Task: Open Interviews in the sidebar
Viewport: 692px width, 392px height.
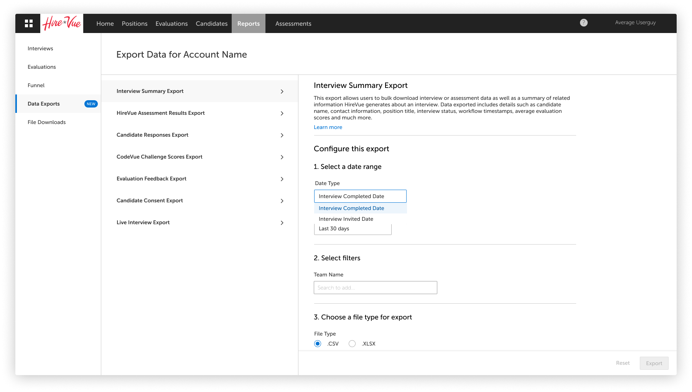Action: 40,48
